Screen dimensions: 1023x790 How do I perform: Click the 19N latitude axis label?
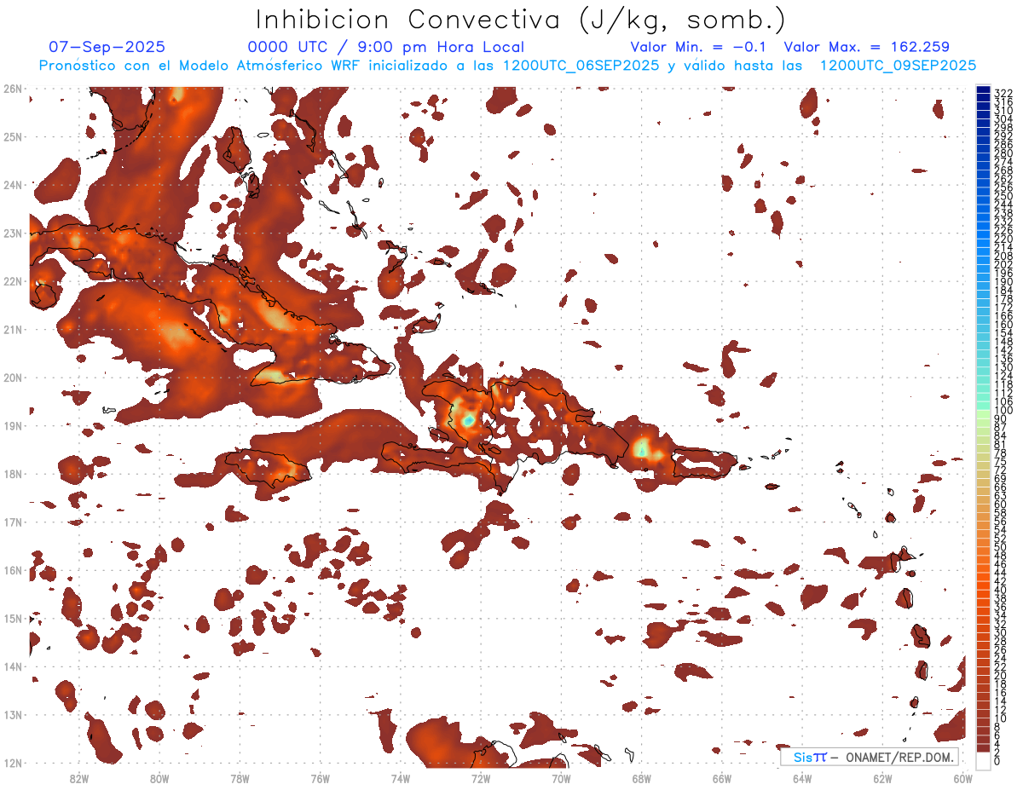(x=12, y=425)
